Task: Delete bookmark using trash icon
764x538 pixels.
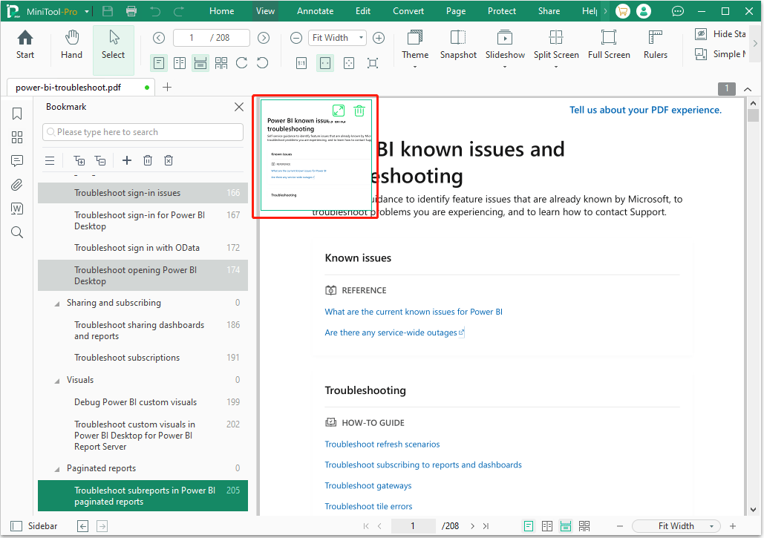Action: (x=148, y=160)
